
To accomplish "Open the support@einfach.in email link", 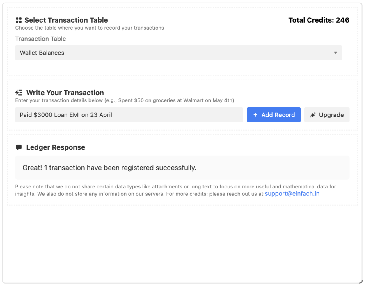I will [292, 194].
